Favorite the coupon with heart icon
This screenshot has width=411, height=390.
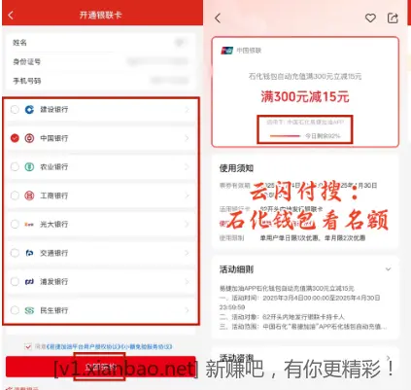pyautogui.click(x=370, y=18)
